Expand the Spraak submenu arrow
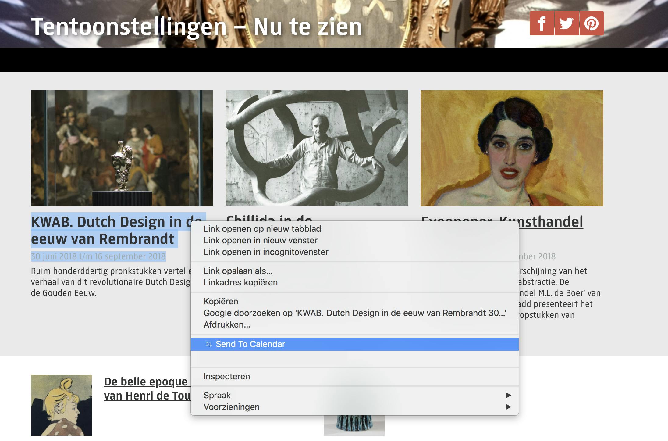668x441 pixels. pyautogui.click(x=508, y=396)
